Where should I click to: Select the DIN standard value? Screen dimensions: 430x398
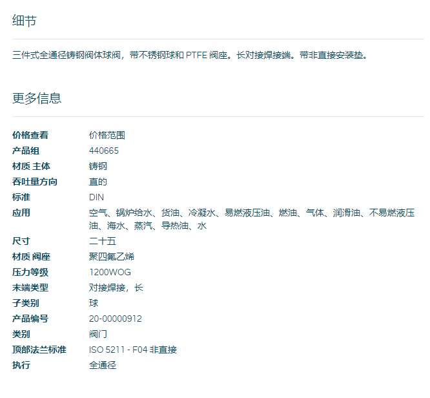(x=96, y=197)
